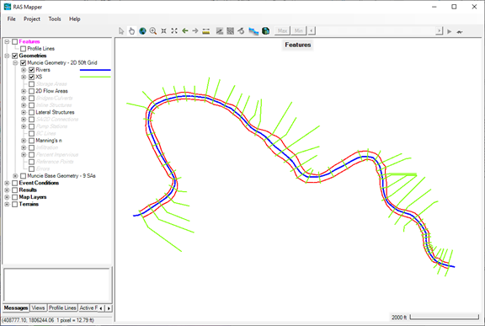This screenshot has width=485, height=326.
Task: Select the Zoom In magnifier tool
Action: coord(152,31)
